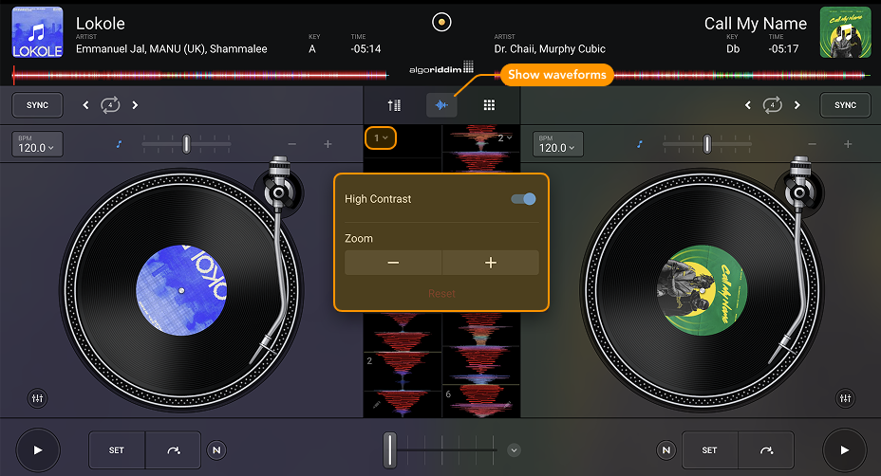Screen dimensions: 881x476
Task: Open left deck BPM 120.0 dropdown
Action: click(37, 144)
